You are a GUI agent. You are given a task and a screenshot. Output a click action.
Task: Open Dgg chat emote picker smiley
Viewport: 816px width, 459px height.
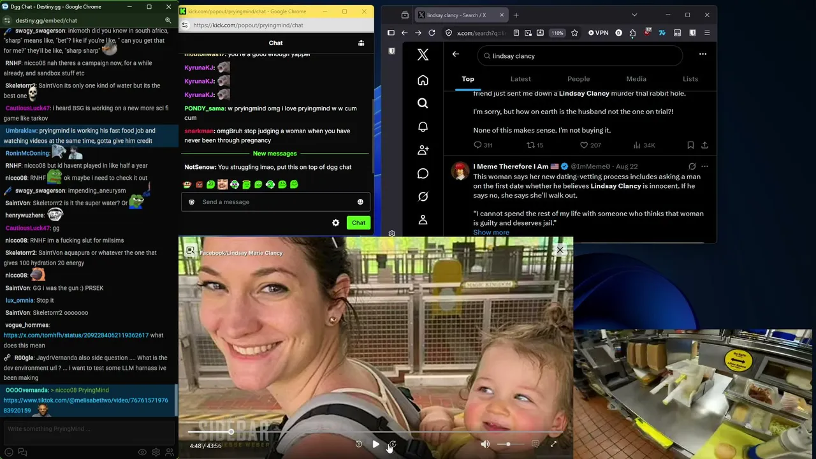pyautogui.click(x=9, y=452)
